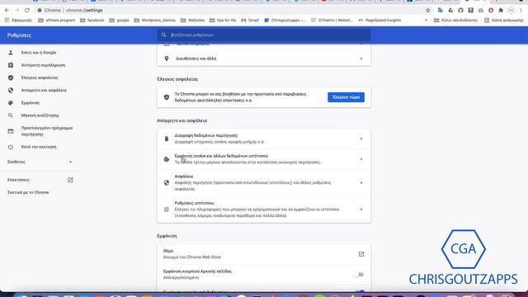Click the GitHub extension icon
Image resolution: width=528 pixels, height=297 pixels.
tap(460, 11)
